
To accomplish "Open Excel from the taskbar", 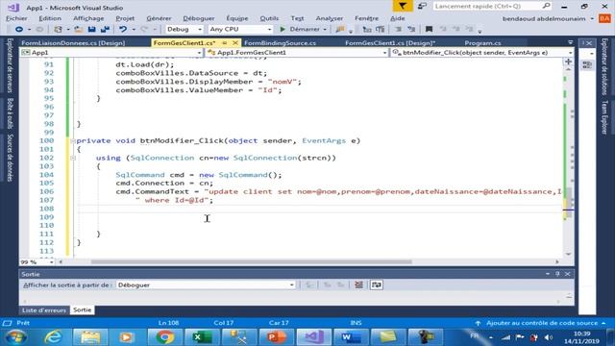I will click(x=202, y=337).
